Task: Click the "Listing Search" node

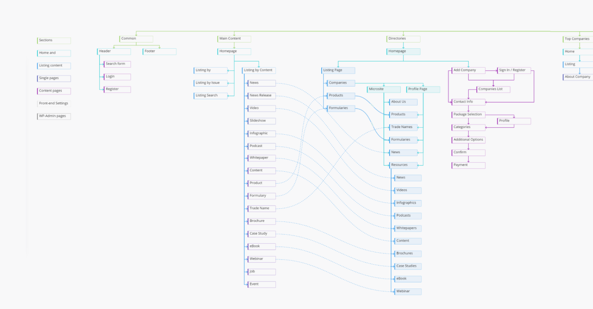Action: point(211,96)
